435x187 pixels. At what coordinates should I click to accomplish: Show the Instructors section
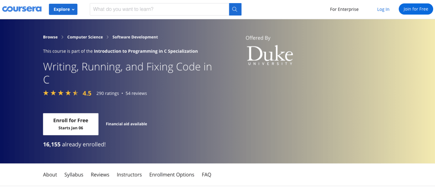(x=129, y=175)
